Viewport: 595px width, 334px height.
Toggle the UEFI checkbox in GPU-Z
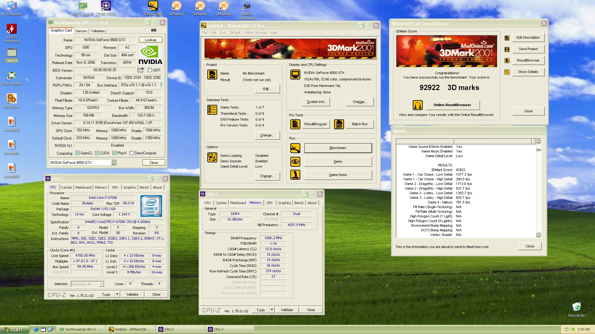click(150, 70)
